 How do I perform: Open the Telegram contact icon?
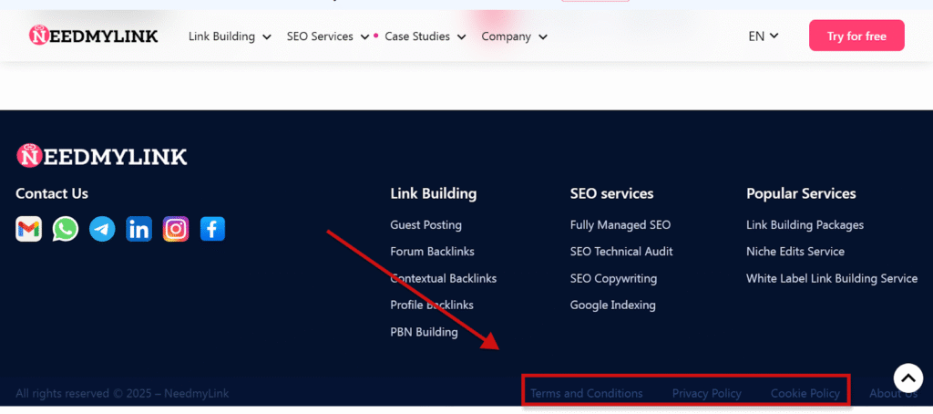tap(102, 229)
